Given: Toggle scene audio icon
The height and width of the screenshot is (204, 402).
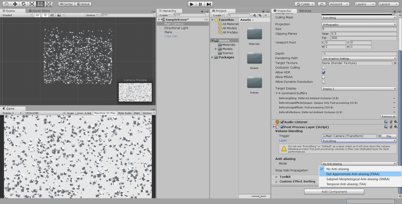Looking at the screenshot, I should [x=52, y=15].
